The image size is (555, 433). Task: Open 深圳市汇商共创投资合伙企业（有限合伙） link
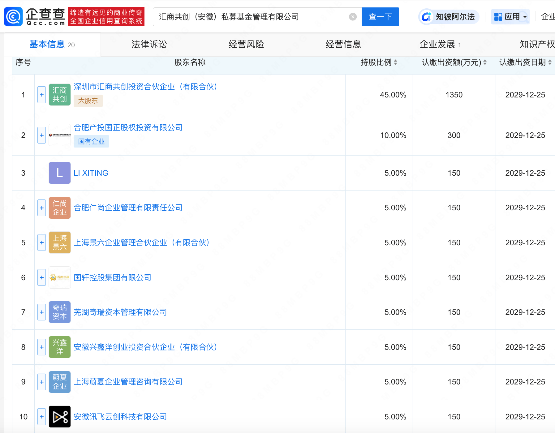pyautogui.click(x=145, y=87)
